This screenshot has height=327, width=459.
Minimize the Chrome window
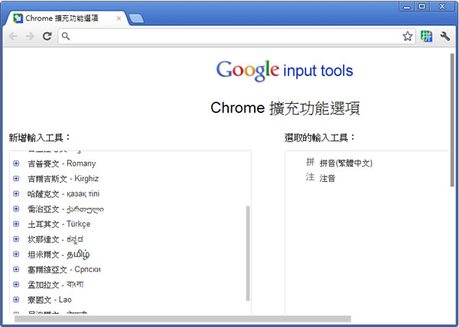(407, 6)
